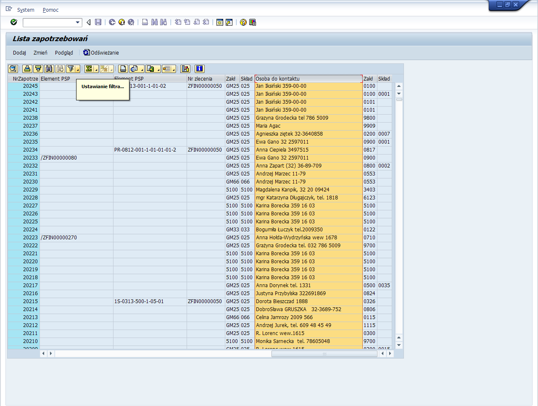Open the command field dropdown arrow
The width and height of the screenshot is (538, 406).
pos(78,23)
